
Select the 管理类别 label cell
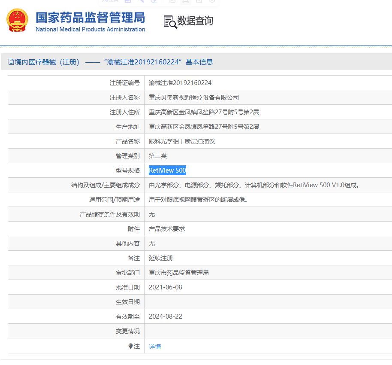[76, 156]
